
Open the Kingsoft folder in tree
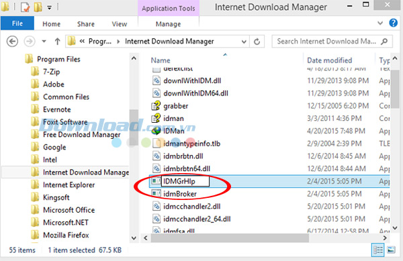point(56,197)
